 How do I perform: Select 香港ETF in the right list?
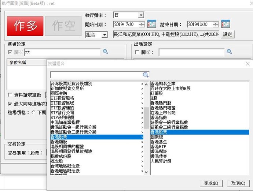(158, 146)
